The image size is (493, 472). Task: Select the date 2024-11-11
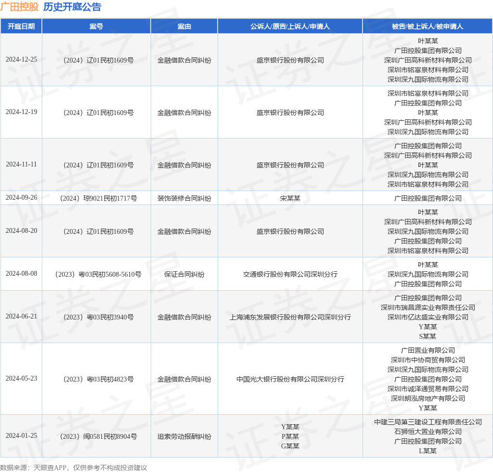[21, 165]
